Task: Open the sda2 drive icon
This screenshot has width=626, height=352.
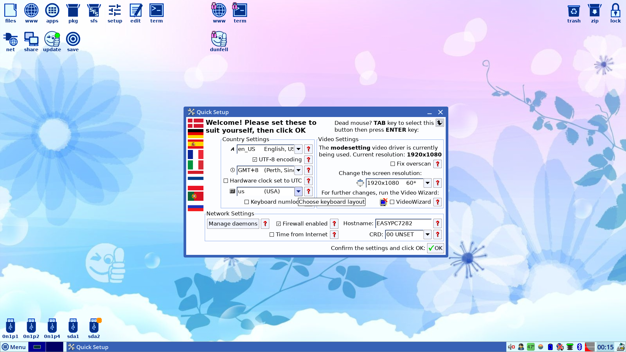Action: coord(94,329)
